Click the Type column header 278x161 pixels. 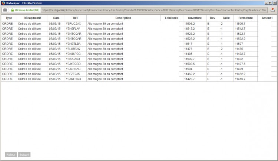click(x=9, y=18)
